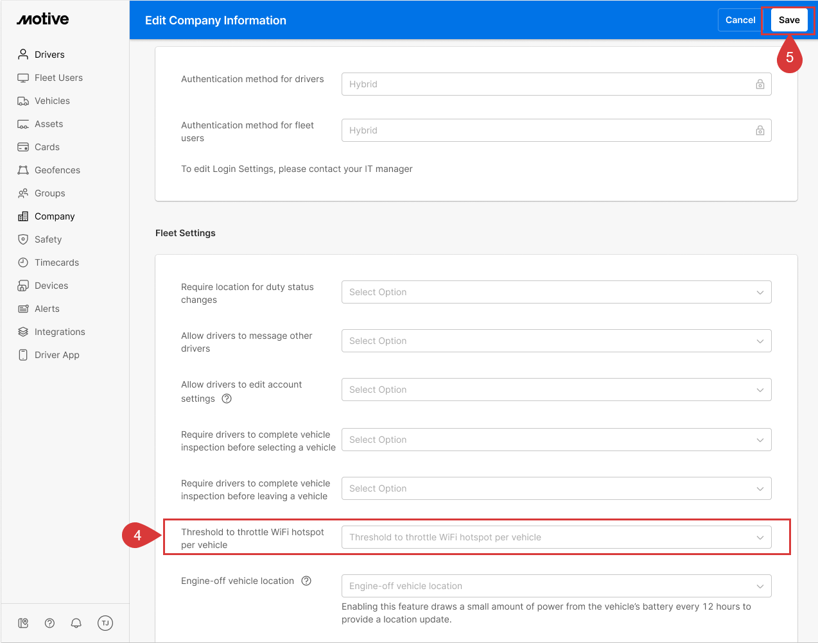The image size is (818, 643).
Task: Click the Company building icon
Action: point(23,216)
